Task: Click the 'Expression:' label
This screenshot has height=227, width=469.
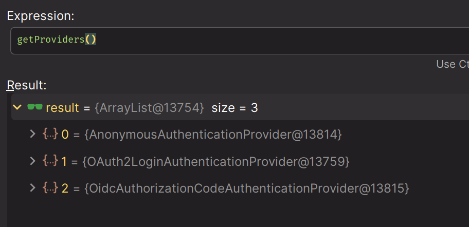Action: coord(41,16)
